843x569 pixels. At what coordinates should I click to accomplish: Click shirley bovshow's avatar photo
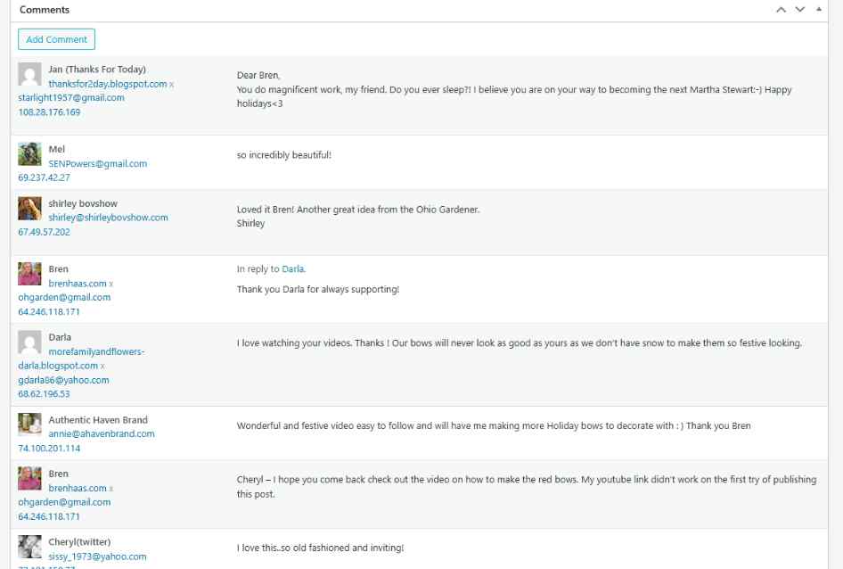(x=29, y=208)
